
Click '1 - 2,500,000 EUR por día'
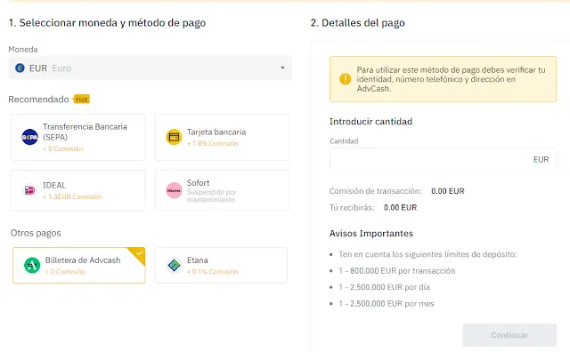pyautogui.click(x=384, y=287)
